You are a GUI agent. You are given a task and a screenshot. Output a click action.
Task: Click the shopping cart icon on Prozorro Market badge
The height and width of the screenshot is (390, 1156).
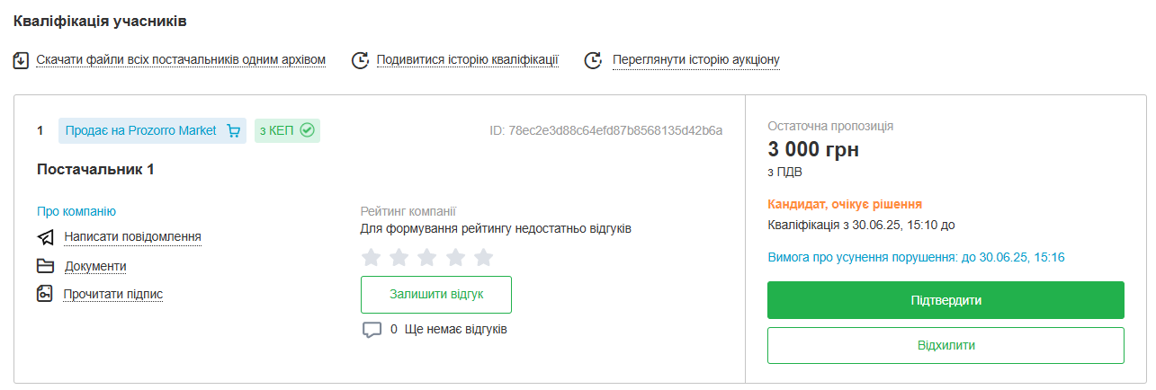(234, 131)
